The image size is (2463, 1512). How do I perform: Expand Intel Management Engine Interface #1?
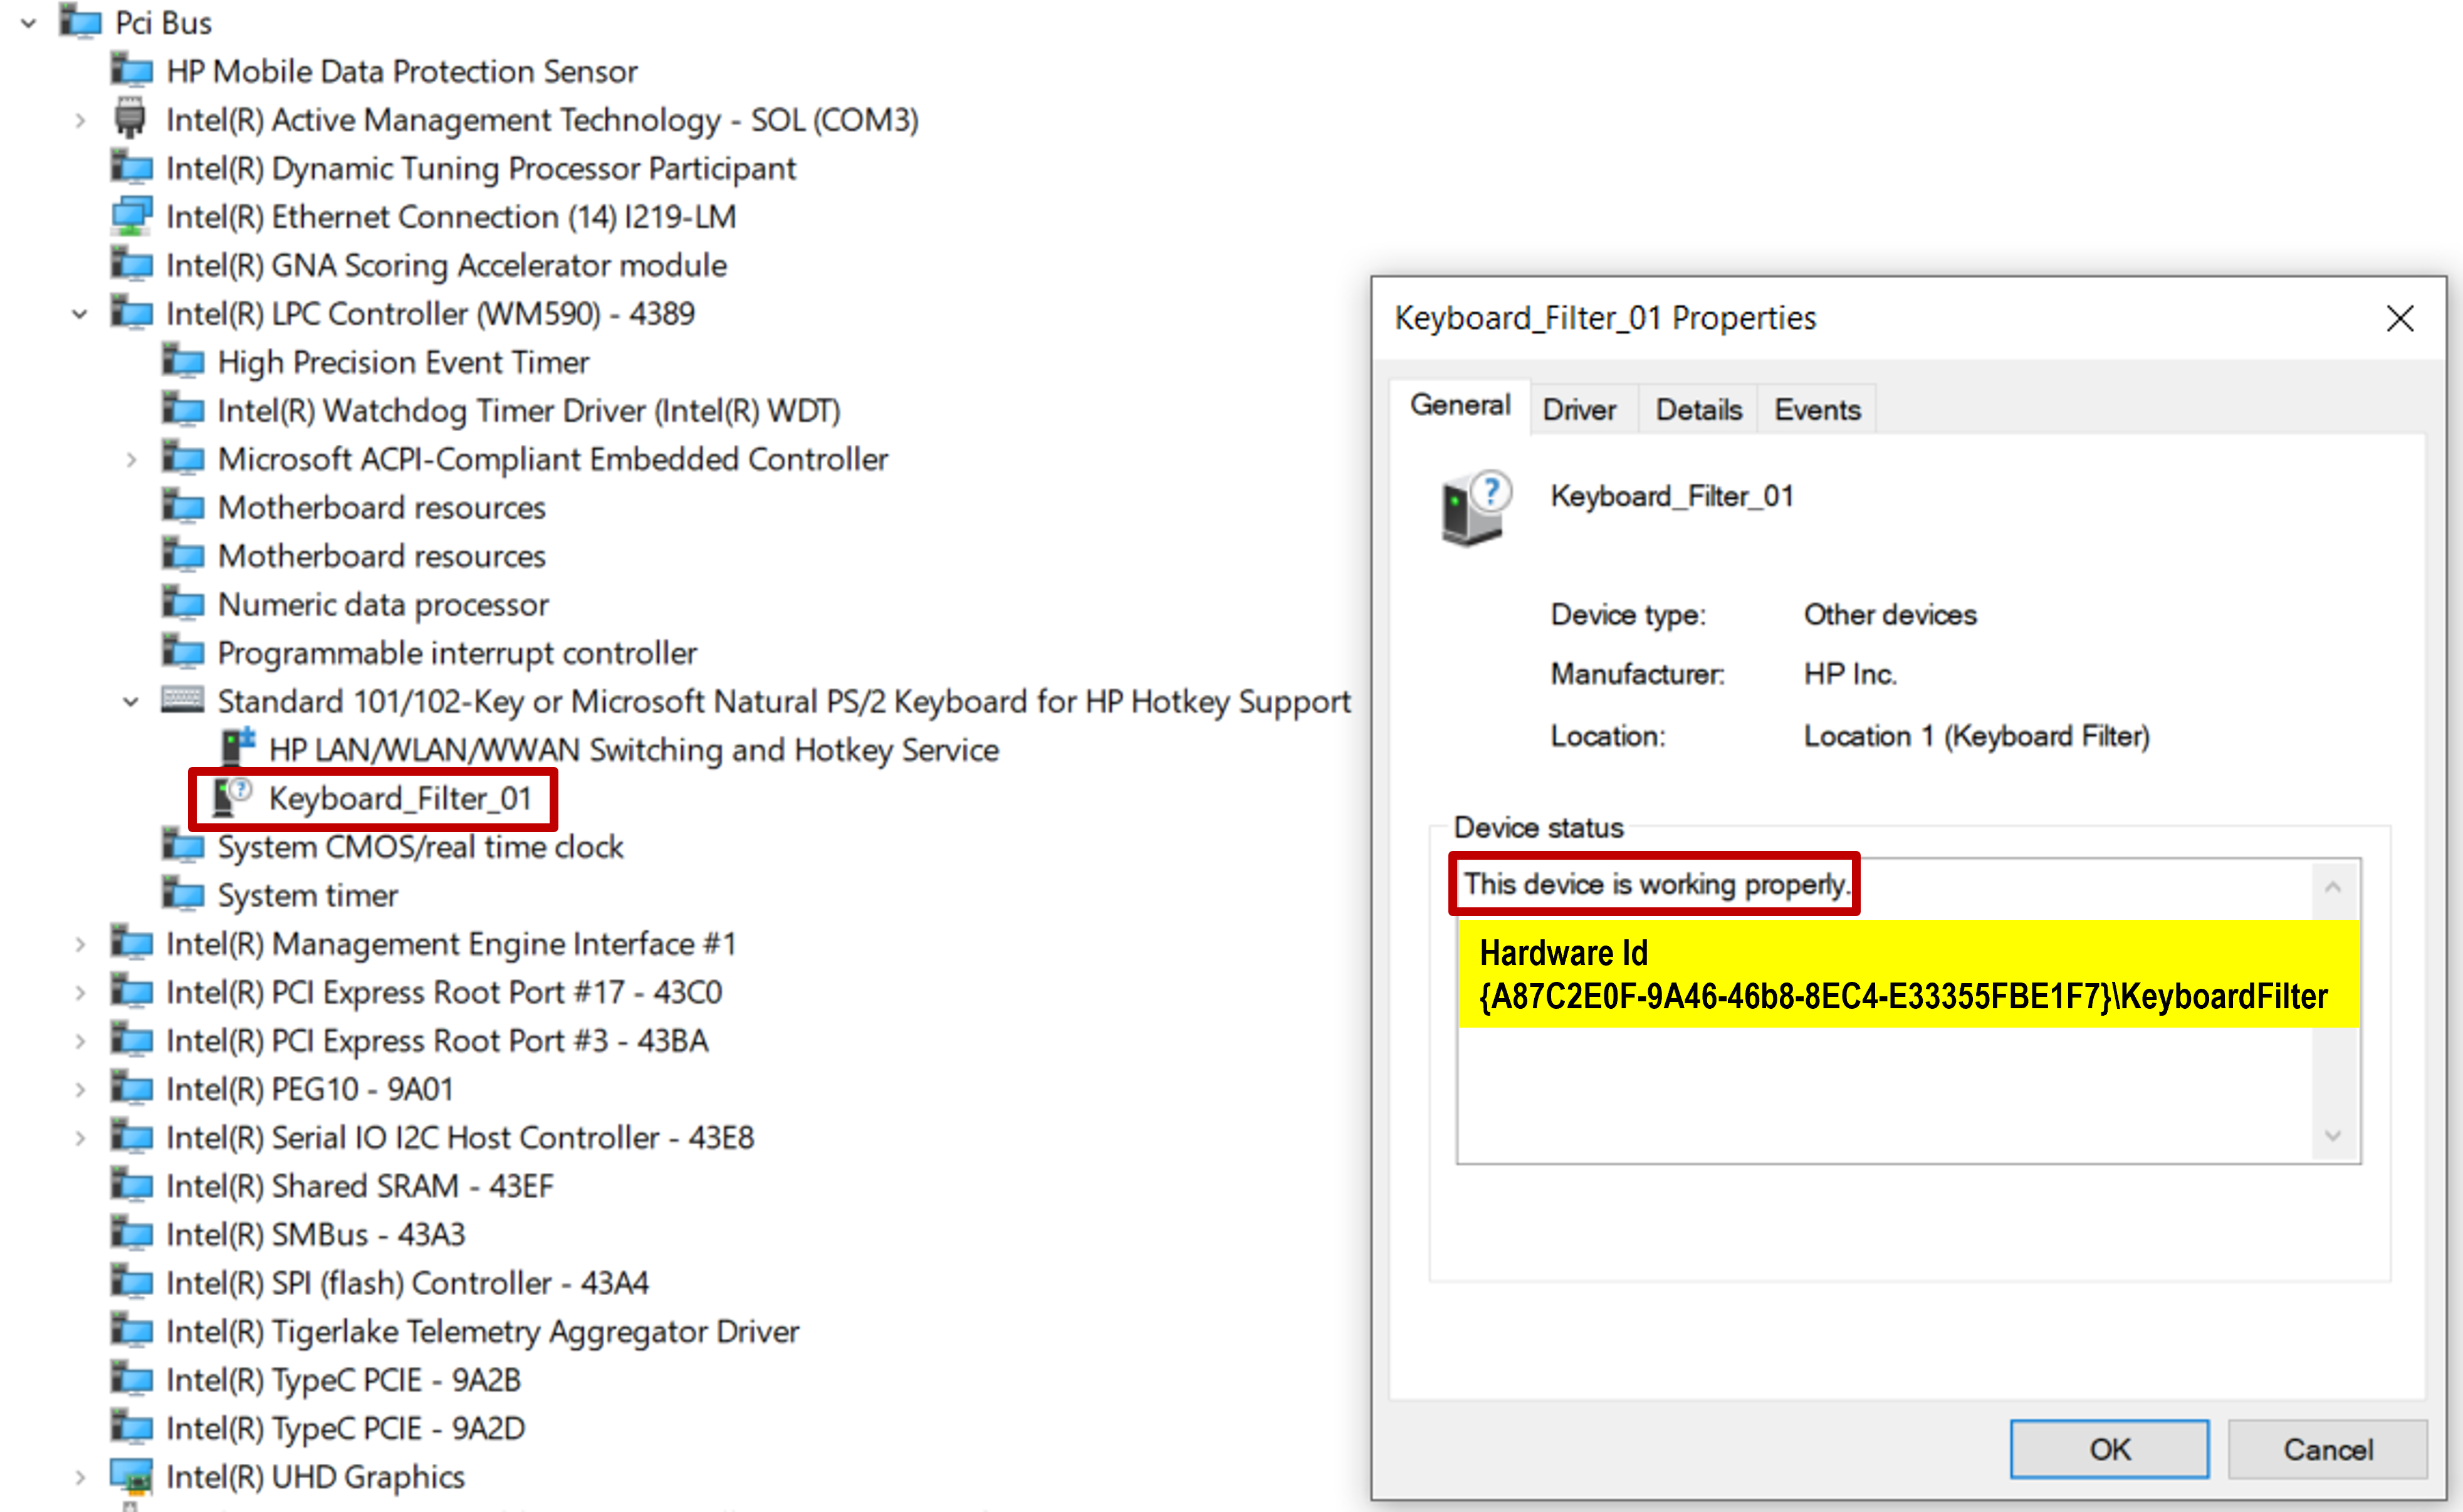pos(80,944)
